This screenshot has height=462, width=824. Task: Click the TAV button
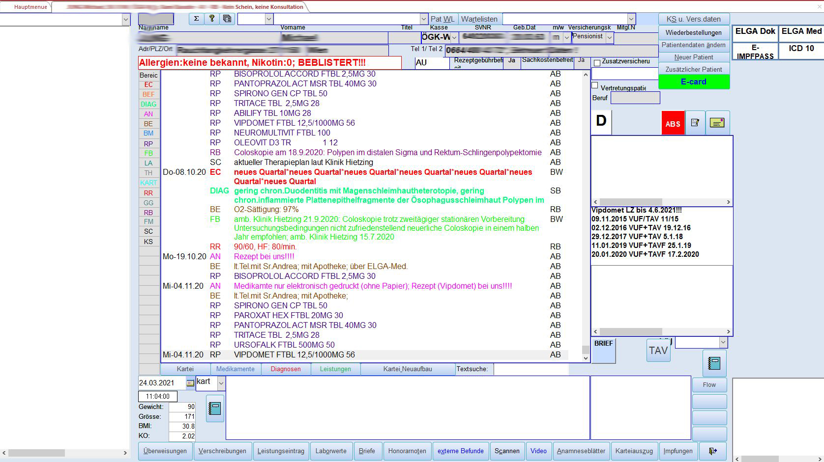coord(658,351)
